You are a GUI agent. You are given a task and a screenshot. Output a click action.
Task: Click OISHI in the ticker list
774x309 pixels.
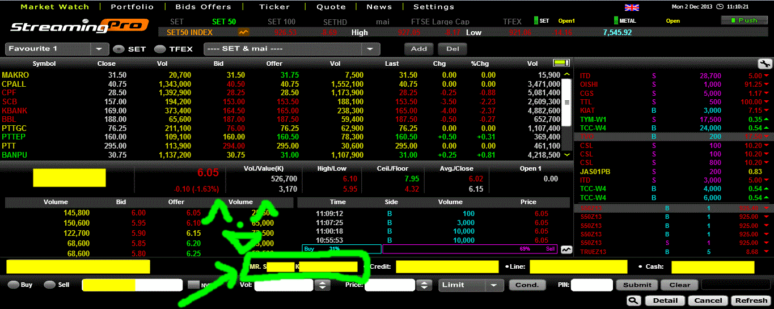(589, 84)
